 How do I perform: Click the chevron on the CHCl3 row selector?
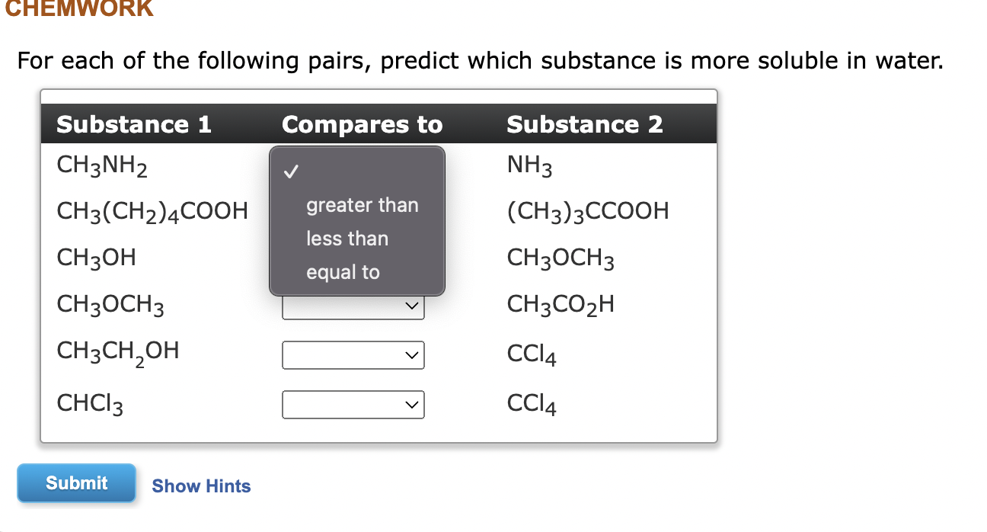(412, 404)
